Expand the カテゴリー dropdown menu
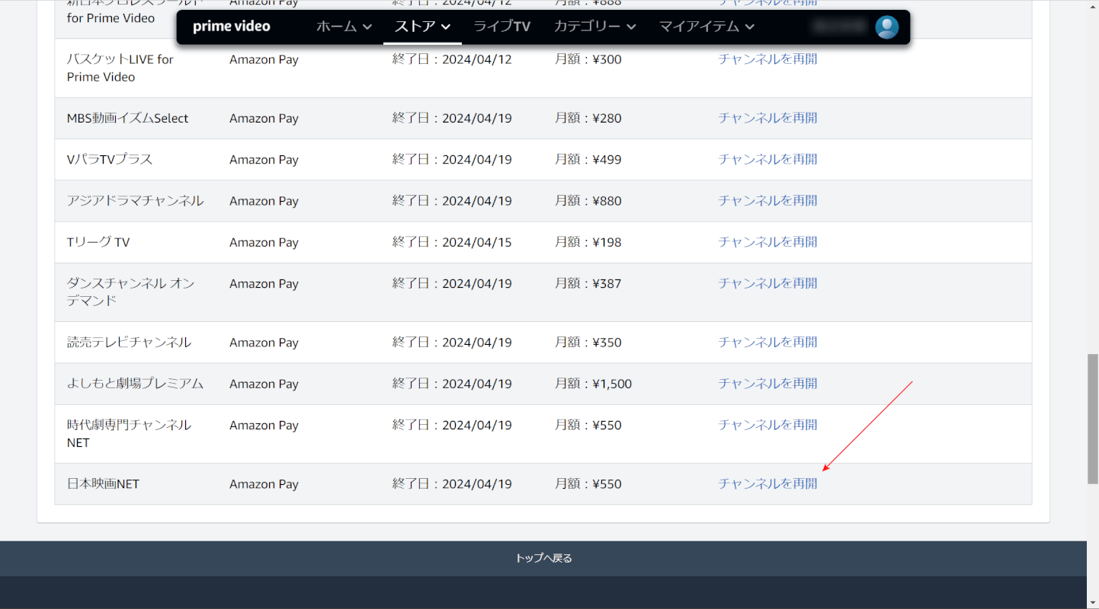Viewport: 1099px width, 609px height. [x=595, y=27]
